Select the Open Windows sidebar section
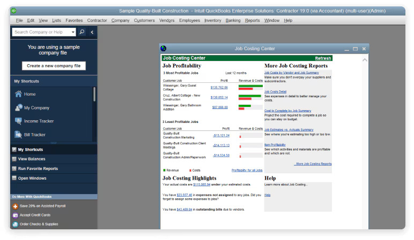Viewport: 414px width, 240px height. (x=54, y=178)
